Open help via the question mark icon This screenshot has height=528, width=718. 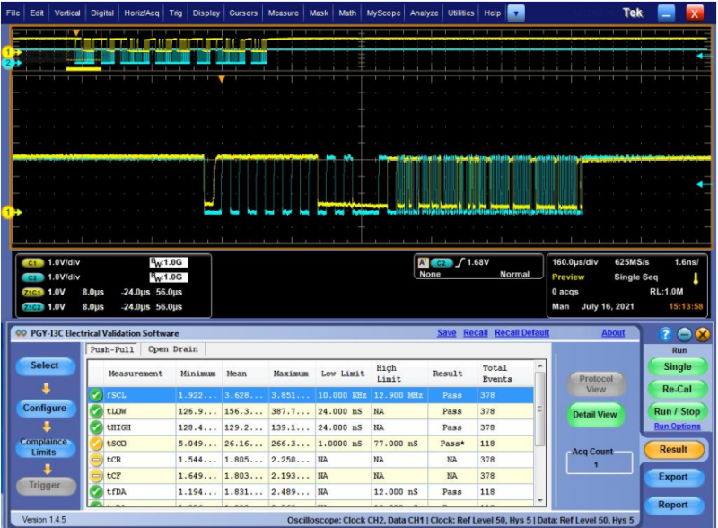click(664, 332)
